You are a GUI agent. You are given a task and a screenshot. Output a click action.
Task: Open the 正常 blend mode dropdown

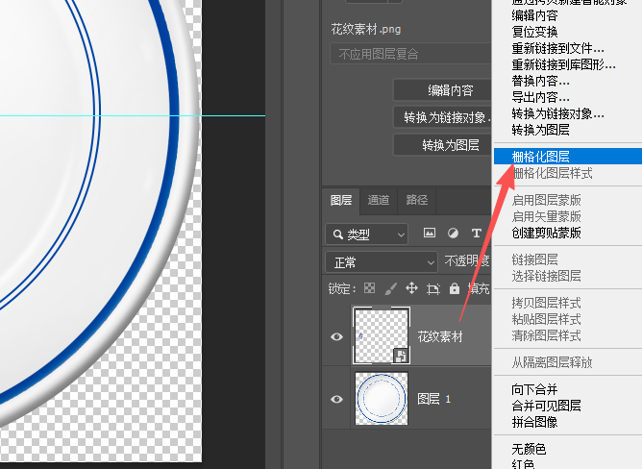[x=382, y=262]
